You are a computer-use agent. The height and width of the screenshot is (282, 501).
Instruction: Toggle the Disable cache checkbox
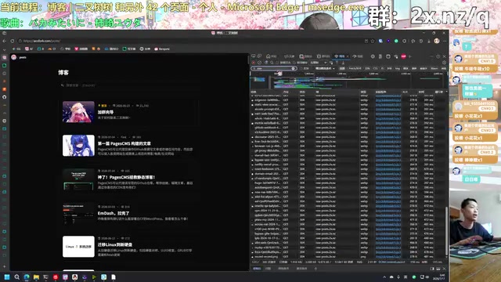click(x=294, y=63)
